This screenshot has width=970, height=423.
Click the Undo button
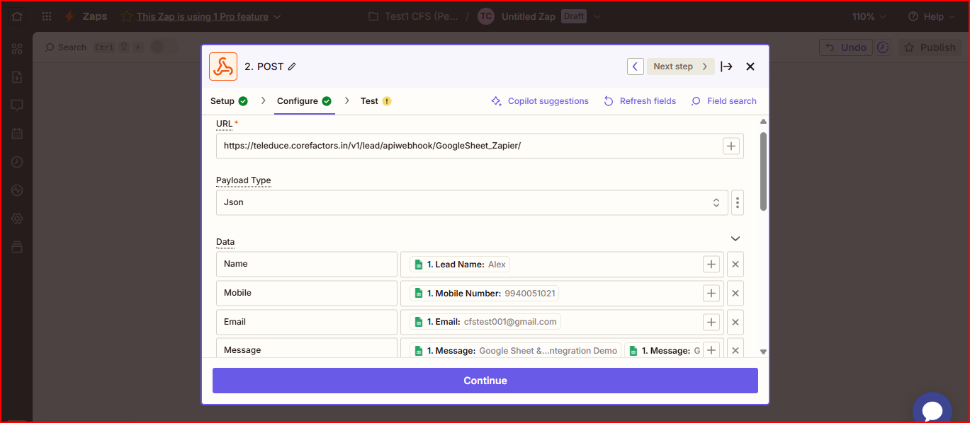click(x=846, y=47)
